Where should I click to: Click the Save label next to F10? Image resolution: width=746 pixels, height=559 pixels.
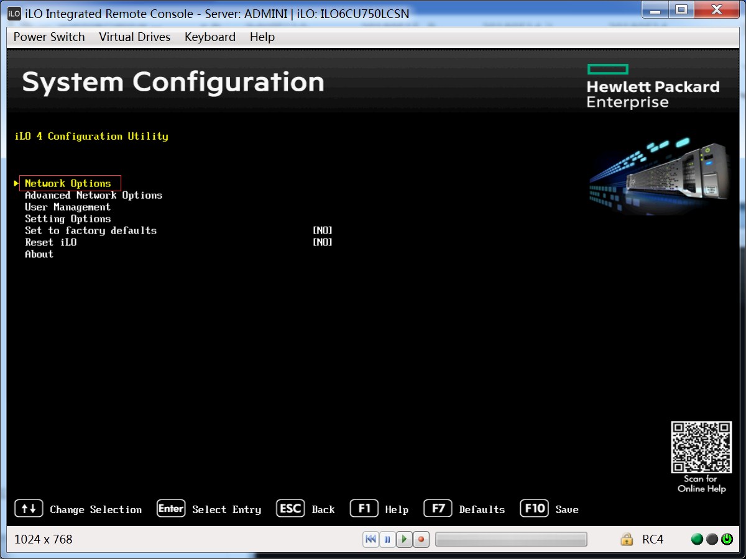(x=567, y=509)
